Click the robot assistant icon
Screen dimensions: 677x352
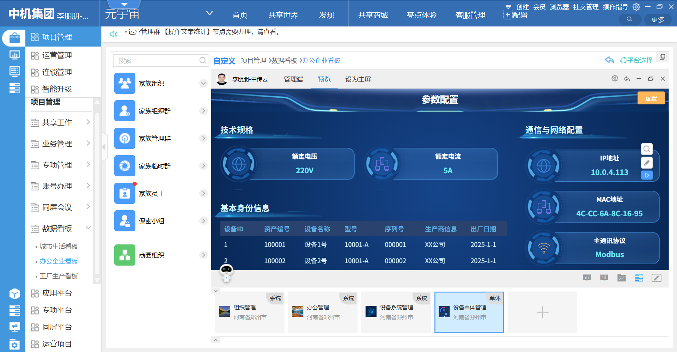226,273
